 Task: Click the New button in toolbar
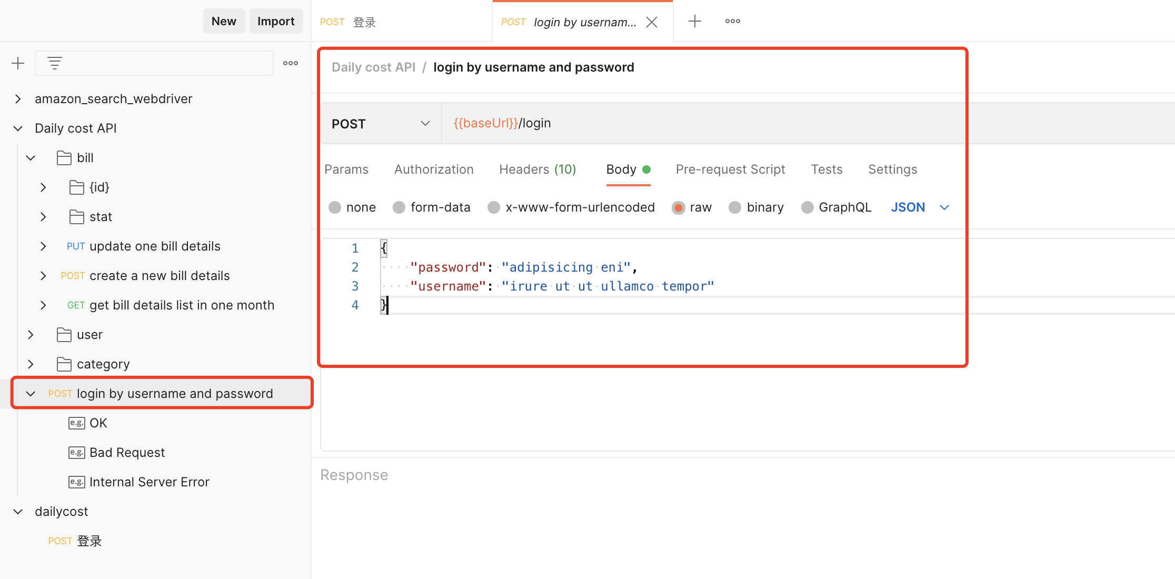point(223,20)
